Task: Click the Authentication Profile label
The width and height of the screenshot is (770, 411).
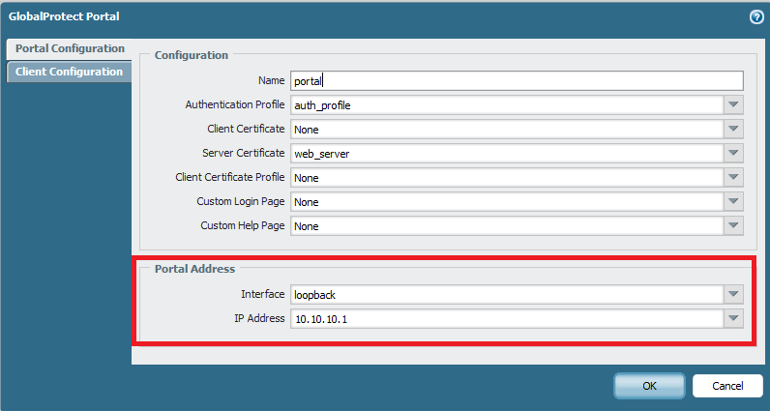Action: [x=235, y=104]
